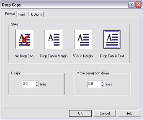Confirm with the OK button
This screenshot has width=143, height=120.
point(80,113)
